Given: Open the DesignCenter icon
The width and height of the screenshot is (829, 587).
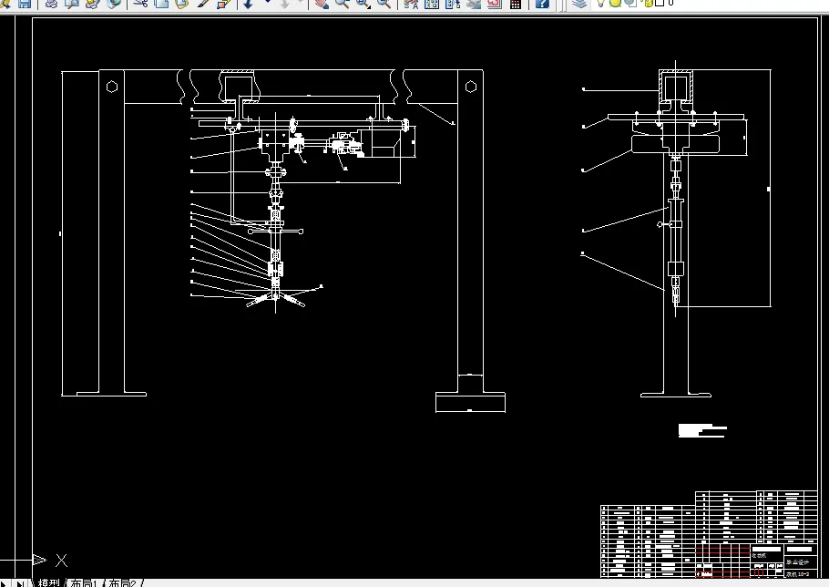Looking at the screenshot, I should click(432, 4).
